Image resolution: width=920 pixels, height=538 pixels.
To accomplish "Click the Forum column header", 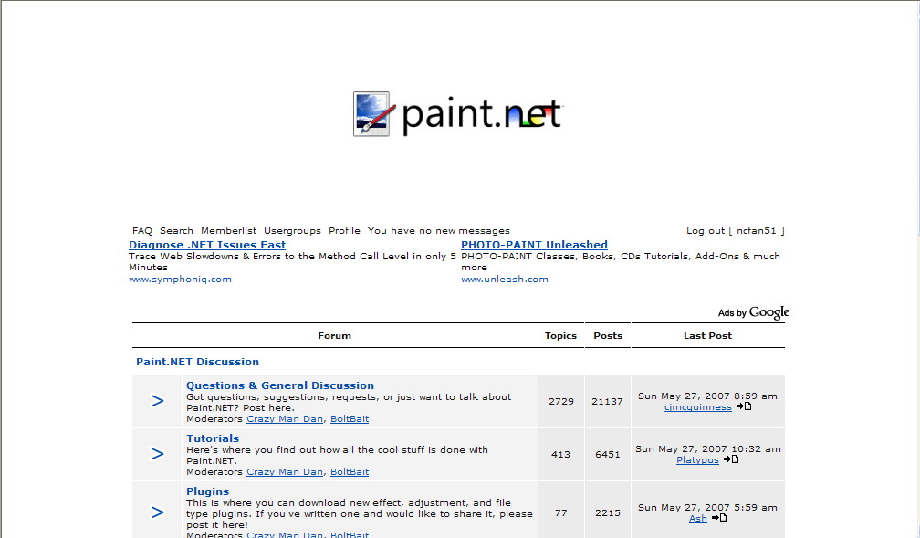I will 334,336.
